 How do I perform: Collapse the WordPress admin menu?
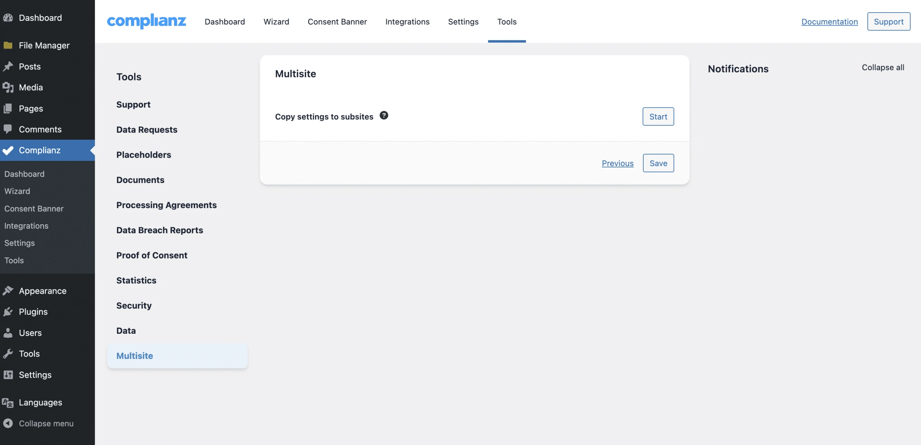click(46, 423)
